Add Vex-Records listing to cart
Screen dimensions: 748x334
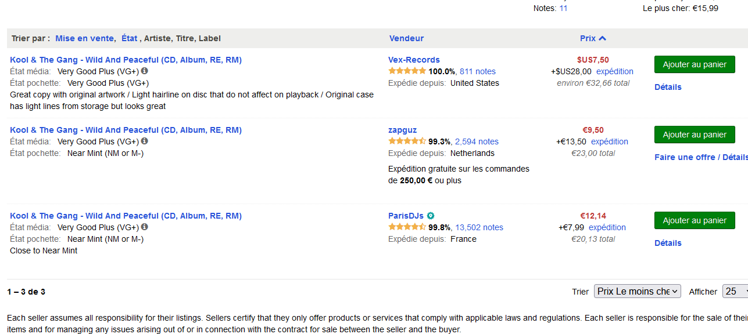[695, 64]
